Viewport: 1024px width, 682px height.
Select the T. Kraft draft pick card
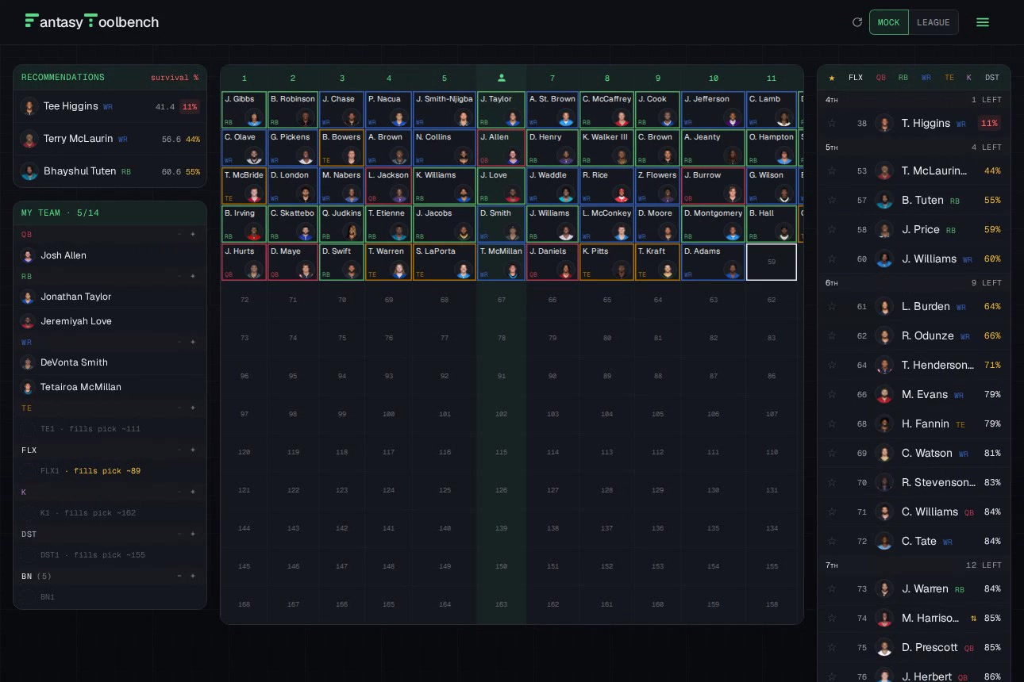click(657, 262)
